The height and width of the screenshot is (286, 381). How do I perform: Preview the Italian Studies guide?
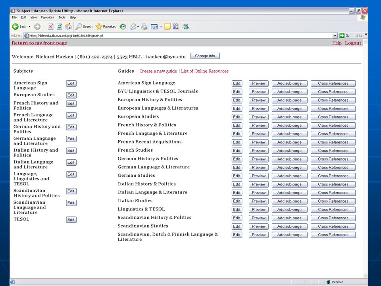coord(258,201)
